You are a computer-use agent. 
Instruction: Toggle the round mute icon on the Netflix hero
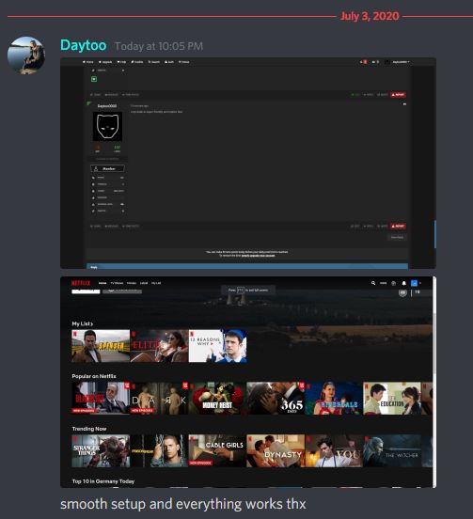[402, 292]
